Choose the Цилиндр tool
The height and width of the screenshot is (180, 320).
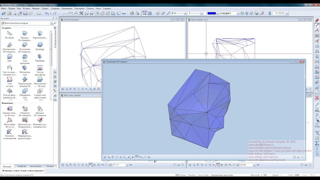point(40,46)
